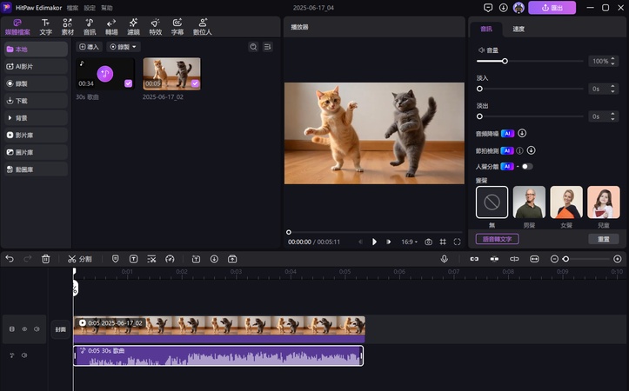Zoom out timeline with minus icon

point(554,259)
